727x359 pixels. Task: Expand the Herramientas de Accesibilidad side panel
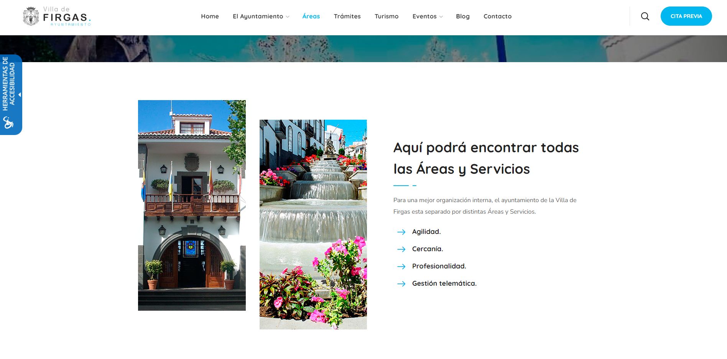11,94
